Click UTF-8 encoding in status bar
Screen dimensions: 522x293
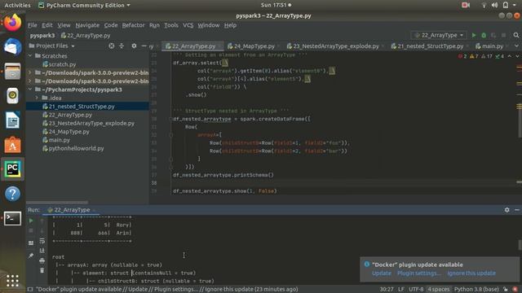coord(416,290)
